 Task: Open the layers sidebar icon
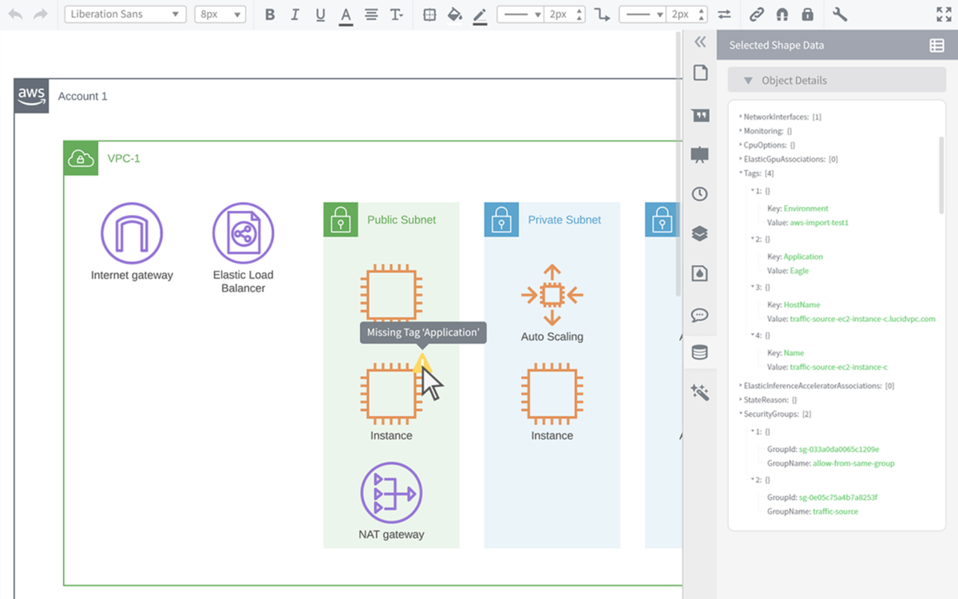click(699, 233)
